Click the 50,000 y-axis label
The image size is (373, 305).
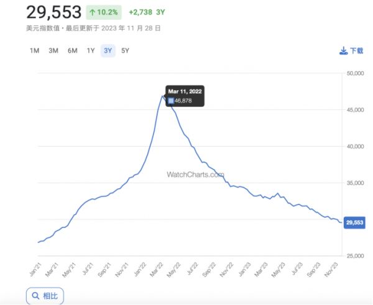354,74
